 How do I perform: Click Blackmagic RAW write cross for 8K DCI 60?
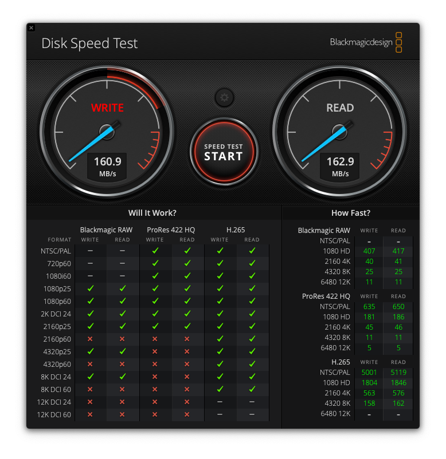pos(90,389)
